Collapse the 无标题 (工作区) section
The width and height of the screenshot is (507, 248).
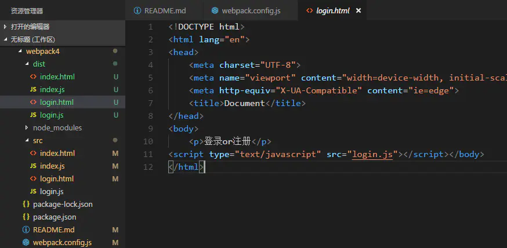click(63, 39)
